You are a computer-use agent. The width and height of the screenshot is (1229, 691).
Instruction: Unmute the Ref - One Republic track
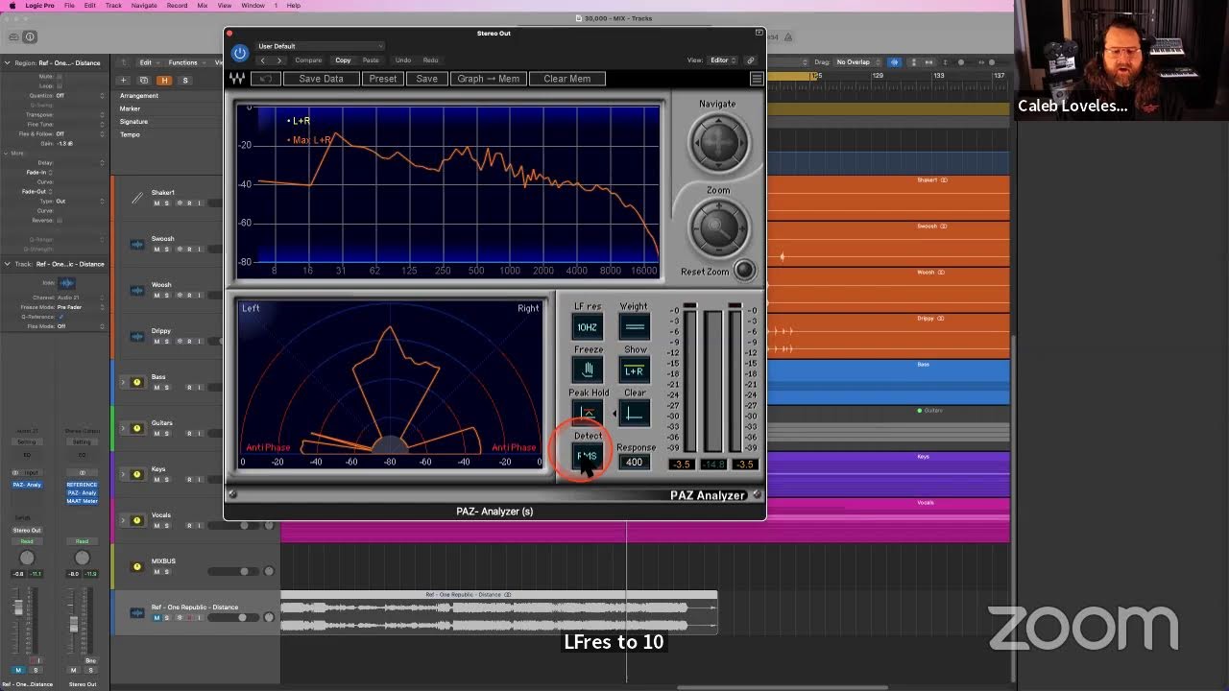(x=157, y=617)
